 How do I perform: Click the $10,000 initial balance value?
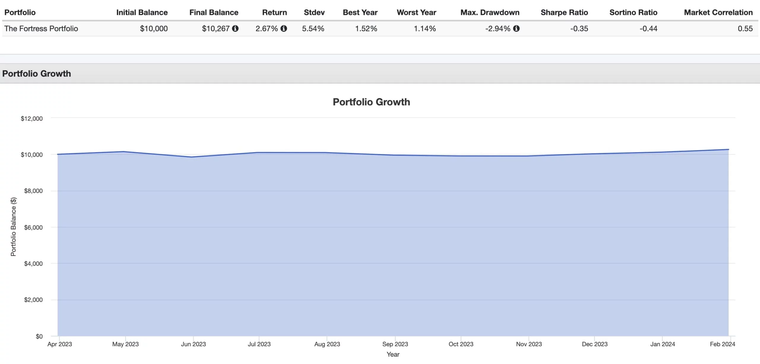click(x=154, y=29)
